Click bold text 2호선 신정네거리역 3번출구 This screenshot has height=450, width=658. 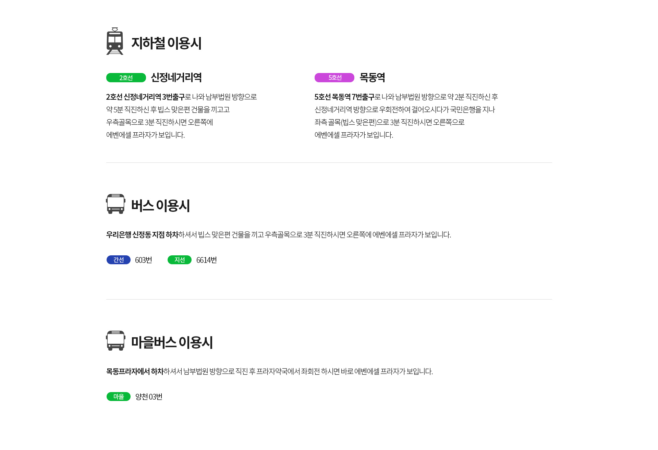pos(145,97)
